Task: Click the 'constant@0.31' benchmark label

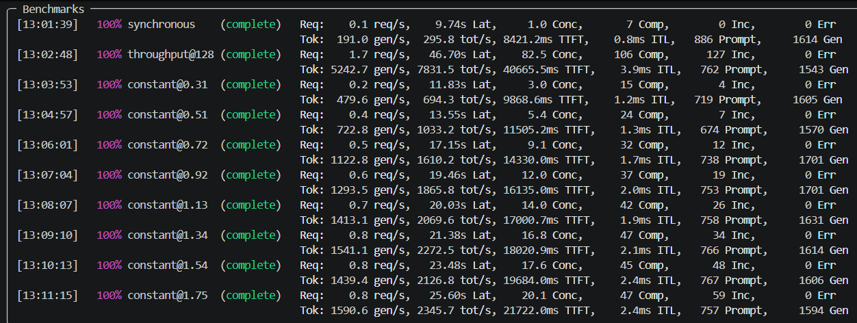Action: 167,85
